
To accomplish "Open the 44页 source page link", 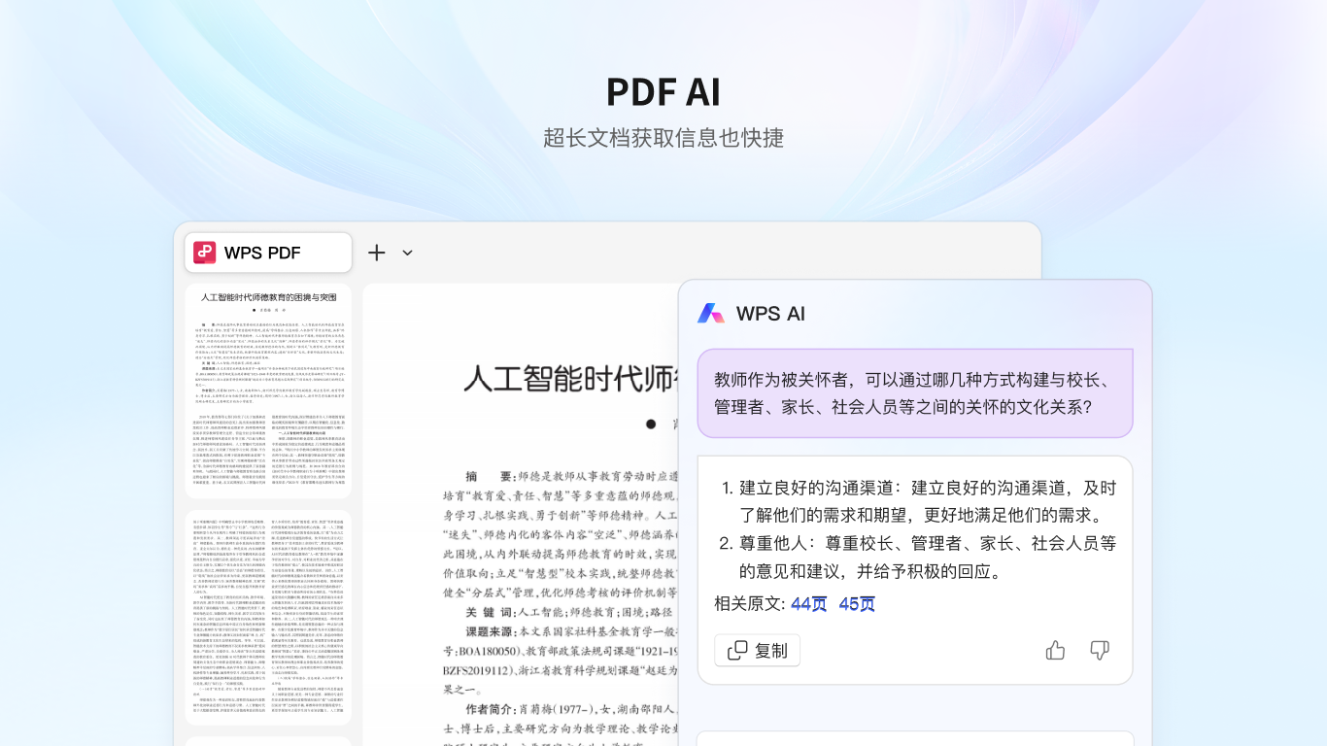I will pos(809,603).
